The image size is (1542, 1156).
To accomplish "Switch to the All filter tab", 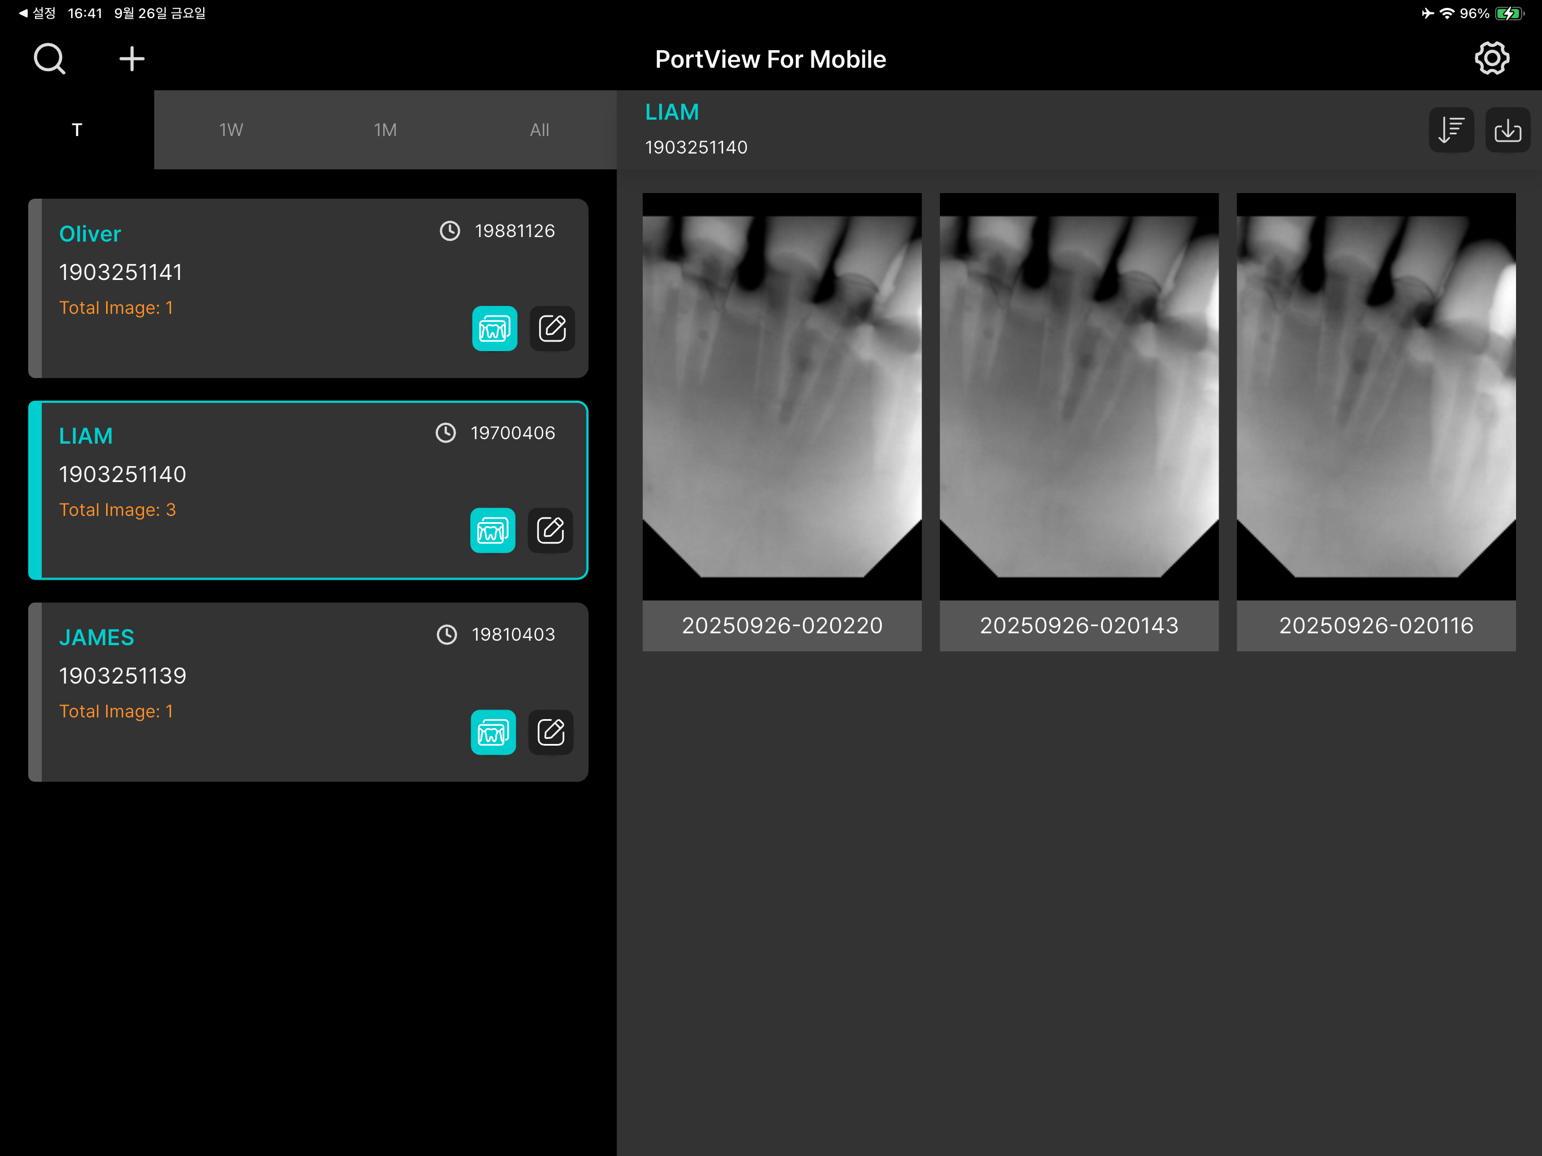I will coord(540,130).
